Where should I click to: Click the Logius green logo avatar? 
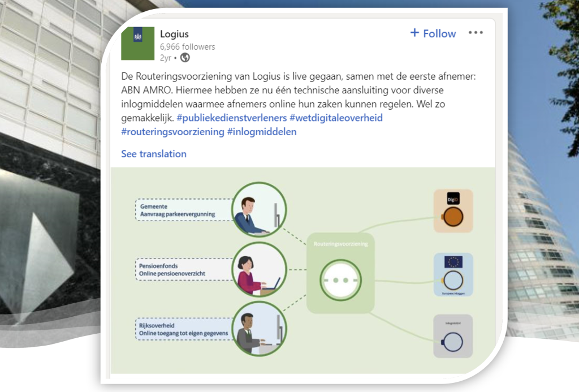click(x=138, y=44)
